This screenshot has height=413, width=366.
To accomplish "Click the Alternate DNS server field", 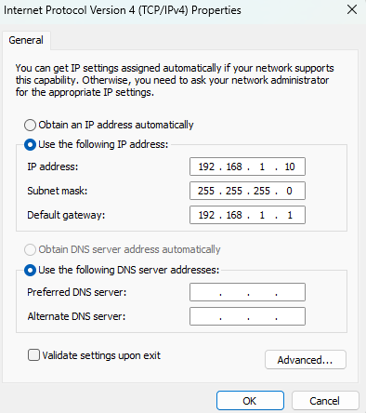I will (x=247, y=316).
